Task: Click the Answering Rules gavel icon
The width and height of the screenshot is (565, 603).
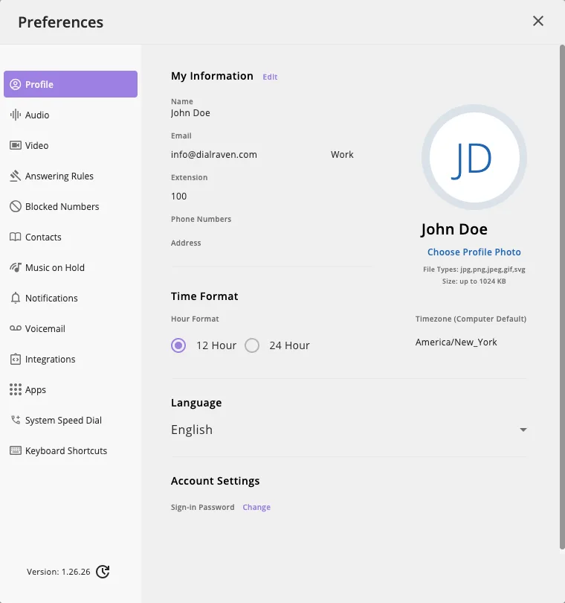Action: pyautogui.click(x=16, y=176)
